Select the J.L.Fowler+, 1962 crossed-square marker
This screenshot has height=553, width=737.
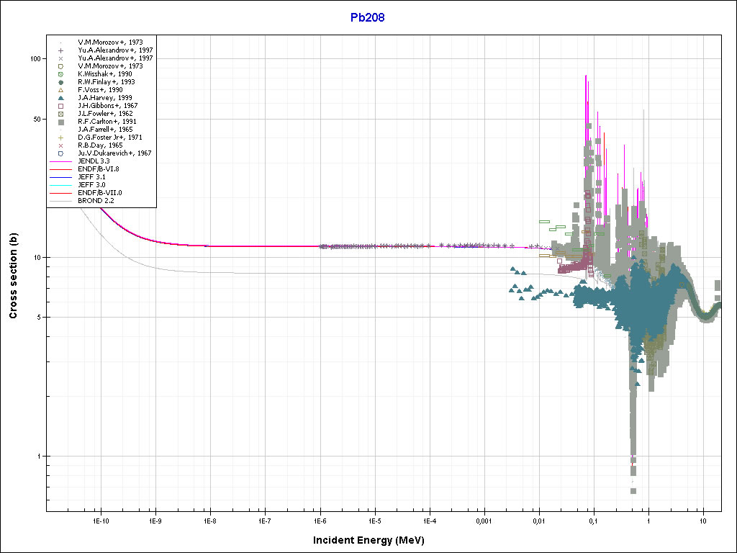pos(61,114)
